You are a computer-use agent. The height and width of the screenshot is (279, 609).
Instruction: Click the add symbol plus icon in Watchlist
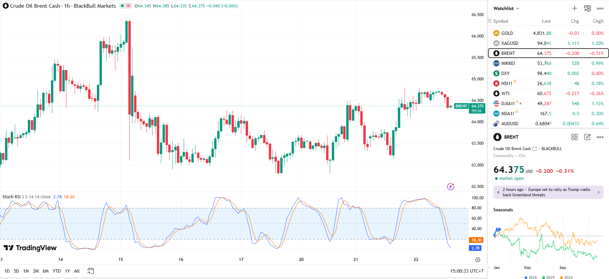pos(574,8)
